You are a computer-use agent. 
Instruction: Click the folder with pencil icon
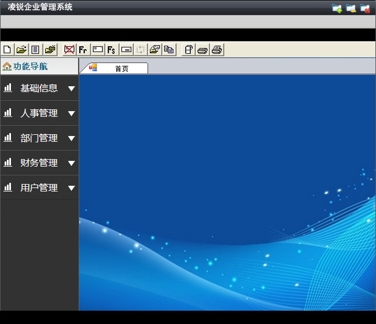50,50
